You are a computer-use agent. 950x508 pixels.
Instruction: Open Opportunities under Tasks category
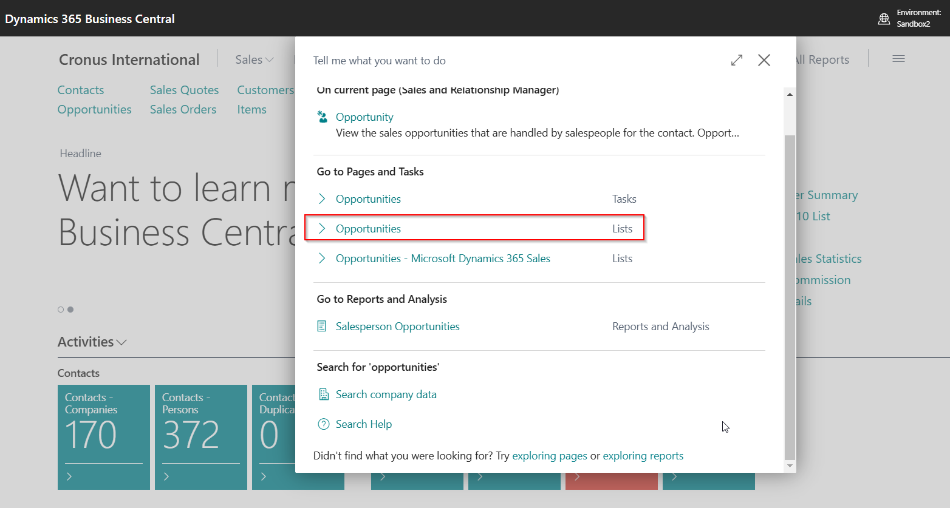pyautogui.click(x=368, y=199)
